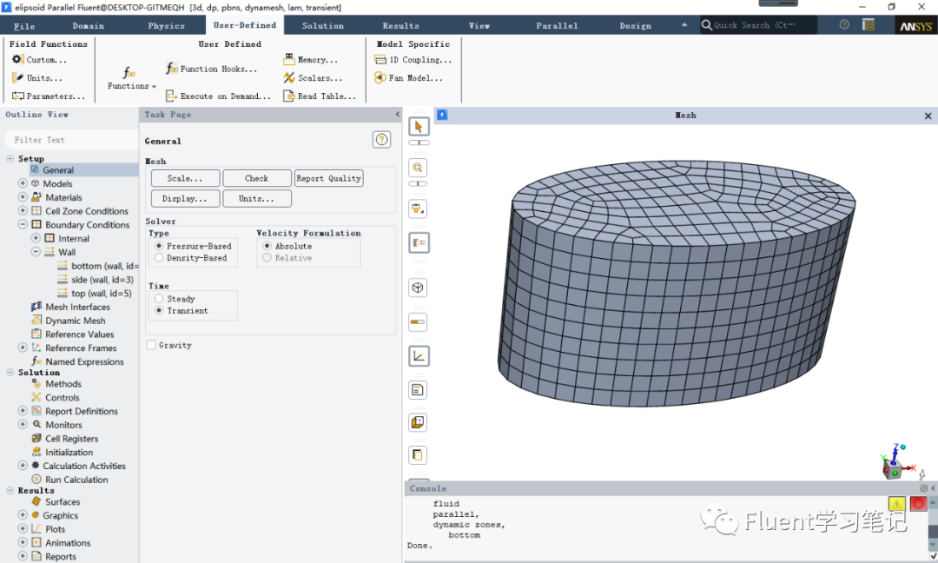Click the zoom magnifier tool in graphics toolbar
Viewport: 938px width, 563px height.
click(418, 168)
